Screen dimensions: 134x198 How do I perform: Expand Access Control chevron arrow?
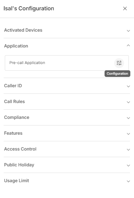pos(128,150)
